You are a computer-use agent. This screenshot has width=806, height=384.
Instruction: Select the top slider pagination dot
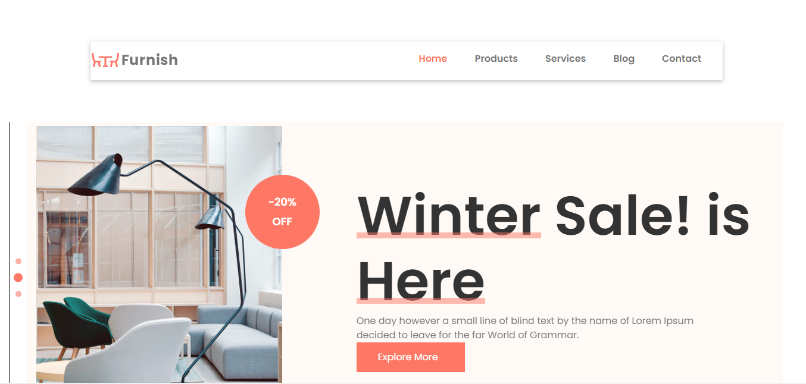pyautogui.click(x=18, y=261)
